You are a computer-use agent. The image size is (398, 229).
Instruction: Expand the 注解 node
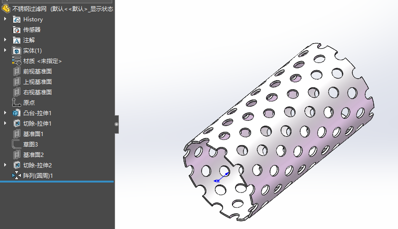[5, 40]
